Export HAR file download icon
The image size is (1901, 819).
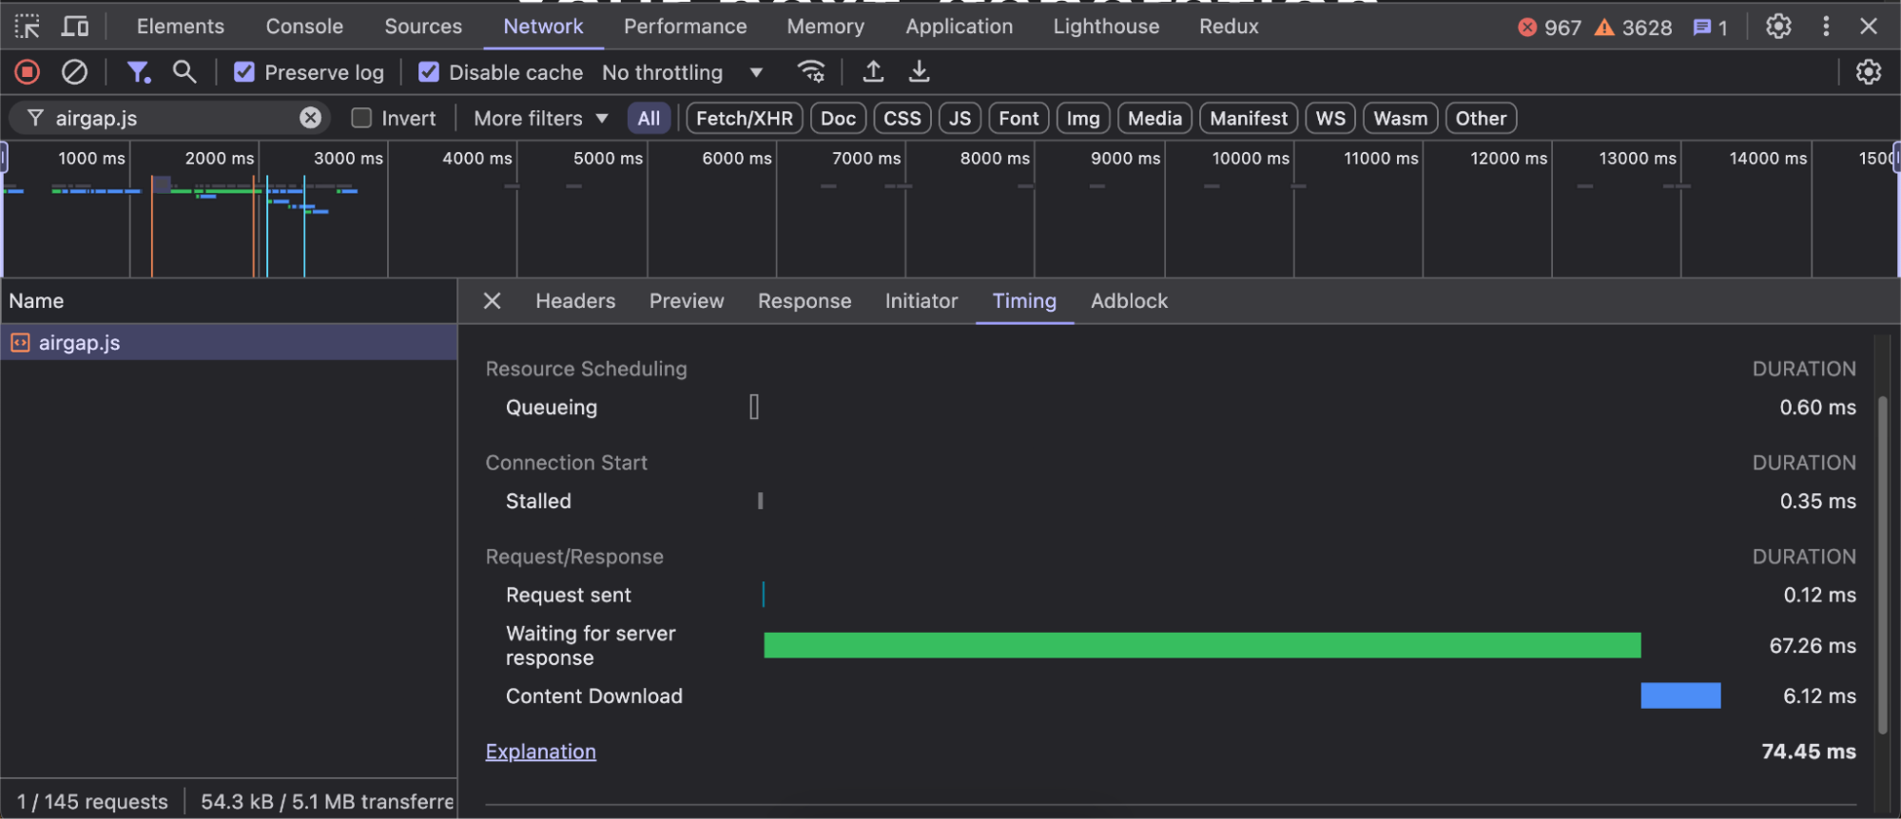919,71
